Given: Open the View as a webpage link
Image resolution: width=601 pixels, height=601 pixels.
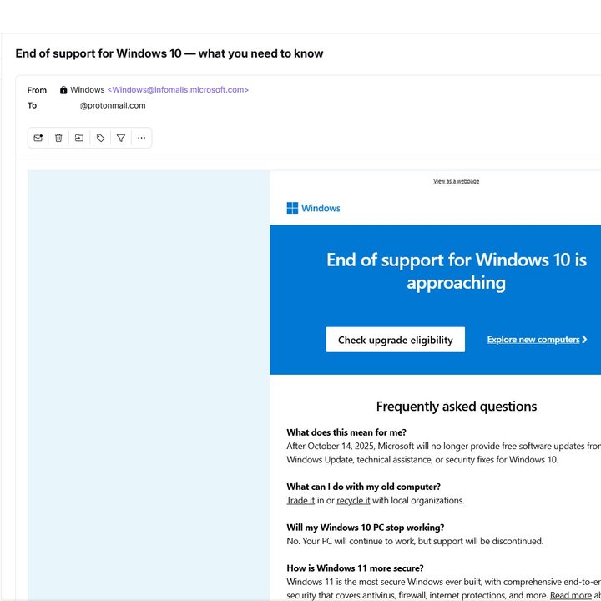Looking at the screenshot, I should click(x=456, y=181).
